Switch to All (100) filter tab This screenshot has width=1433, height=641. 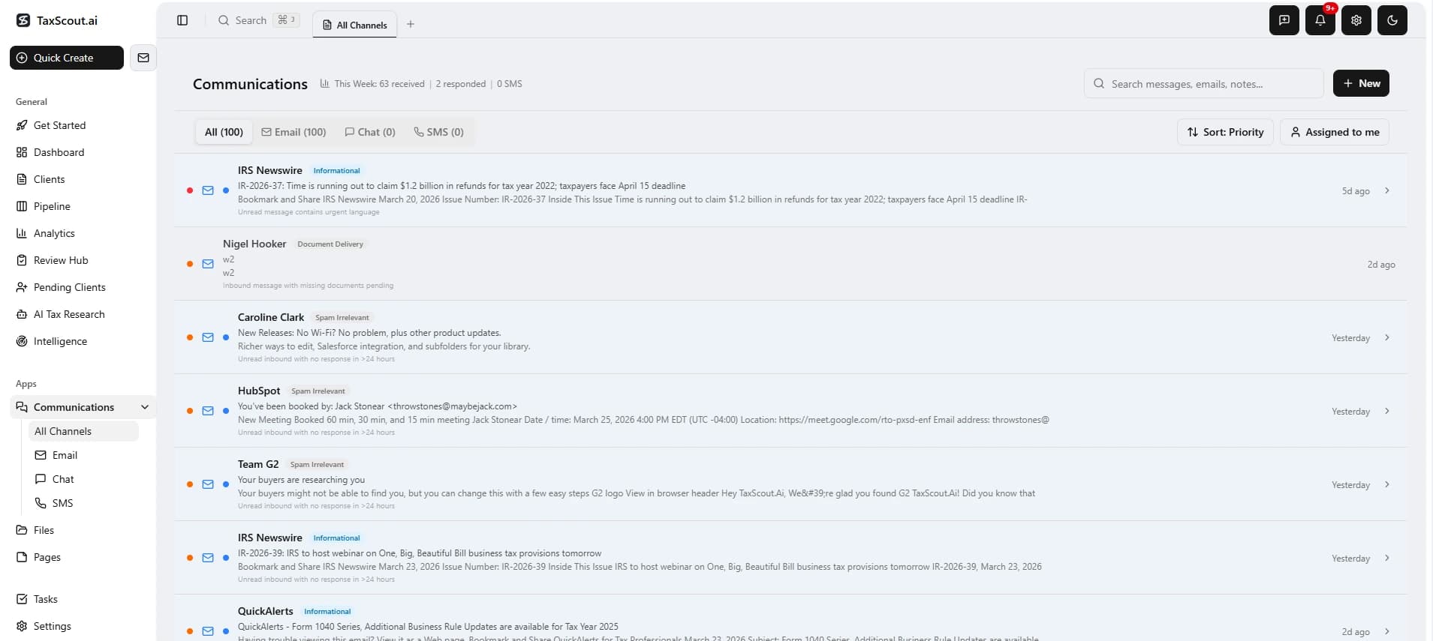224,132
